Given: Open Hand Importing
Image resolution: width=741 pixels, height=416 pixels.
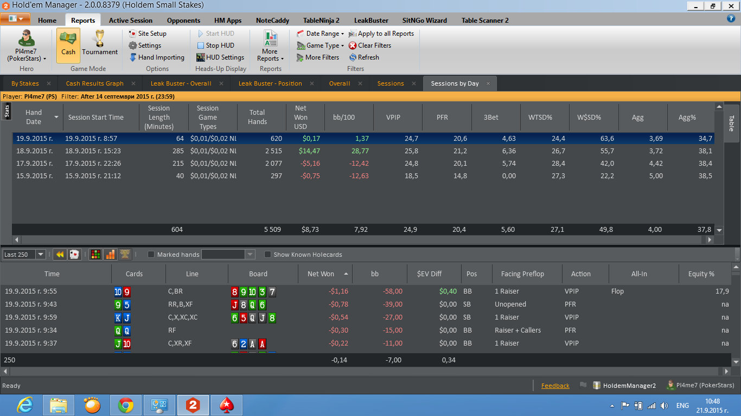Looking at the screenshot, I should (156, 57).
